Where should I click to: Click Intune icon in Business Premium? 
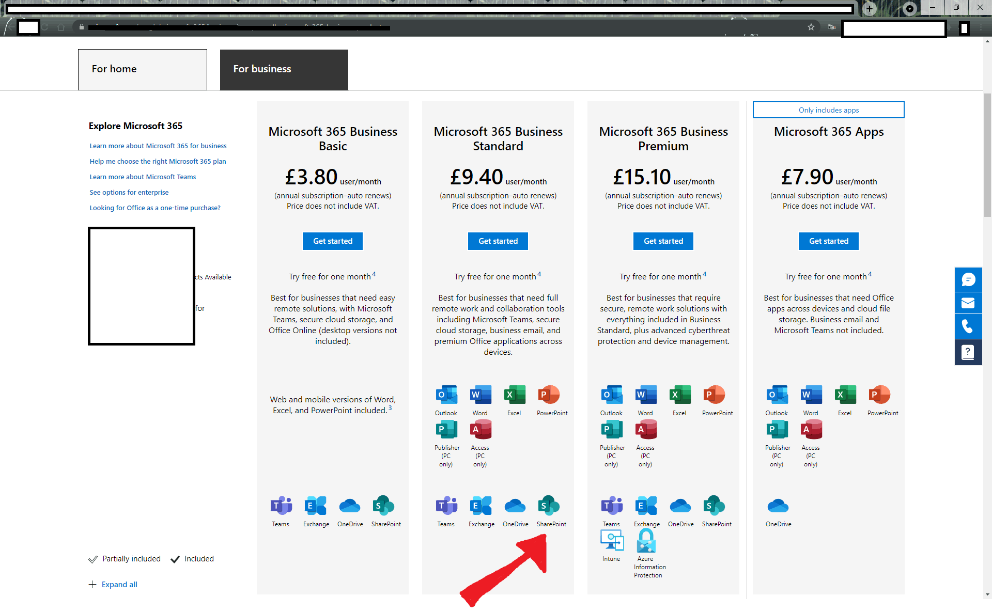pos(612,541)
